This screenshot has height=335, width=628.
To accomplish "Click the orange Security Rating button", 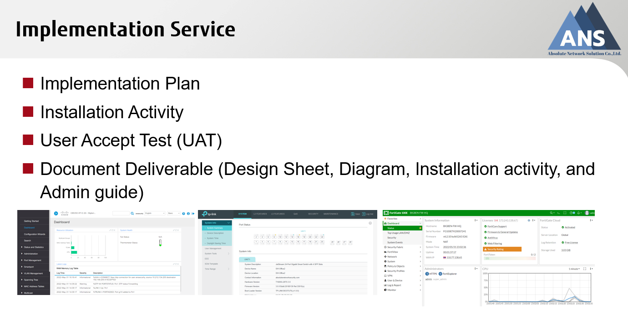I will click(502, 249).
